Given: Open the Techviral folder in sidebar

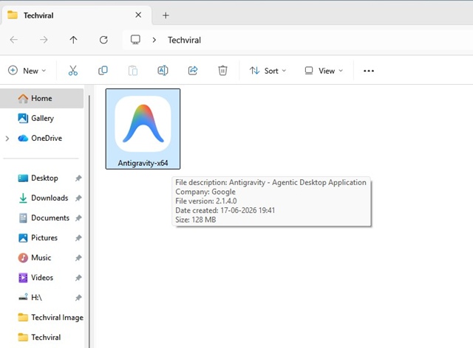Looking at the screenshot, I should tap(41, 337).
